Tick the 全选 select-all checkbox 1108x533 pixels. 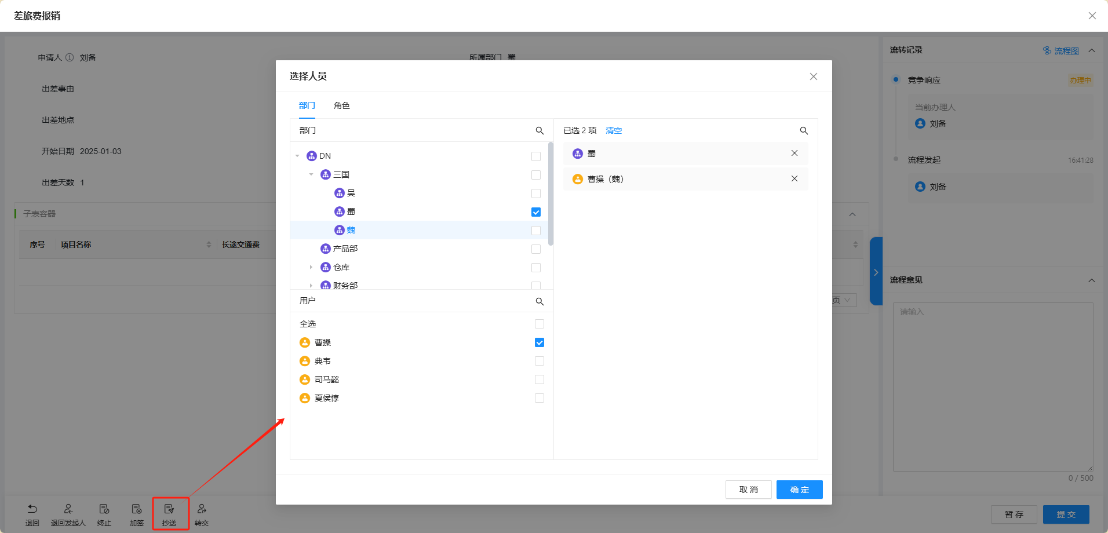coord(540,324)
